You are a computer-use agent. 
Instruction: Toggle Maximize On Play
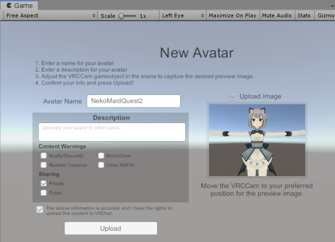232,15
